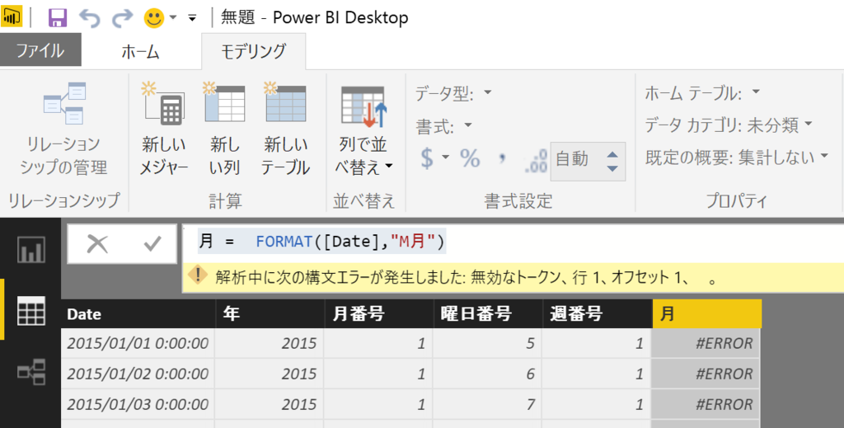844x428 pixels.
Task: Select the モデリング tab
Action: [x=254, y=51]
